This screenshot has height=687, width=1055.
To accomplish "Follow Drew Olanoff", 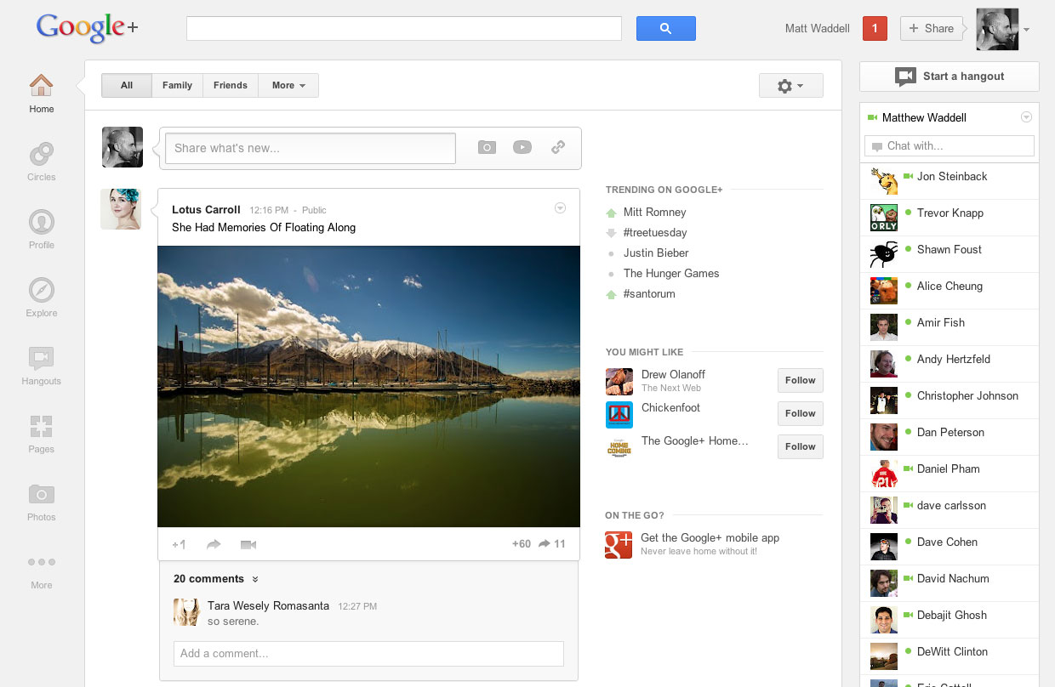I will tap(800, 380).
